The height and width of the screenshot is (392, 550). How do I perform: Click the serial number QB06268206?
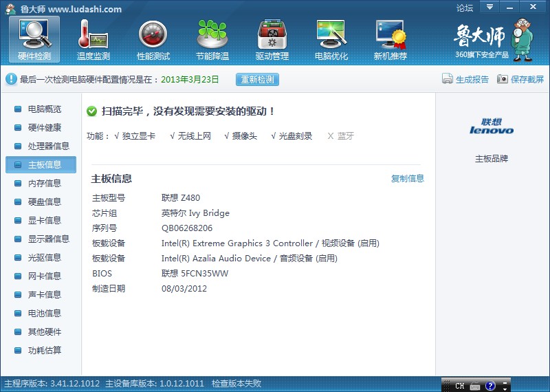click(x=187, y=228)
